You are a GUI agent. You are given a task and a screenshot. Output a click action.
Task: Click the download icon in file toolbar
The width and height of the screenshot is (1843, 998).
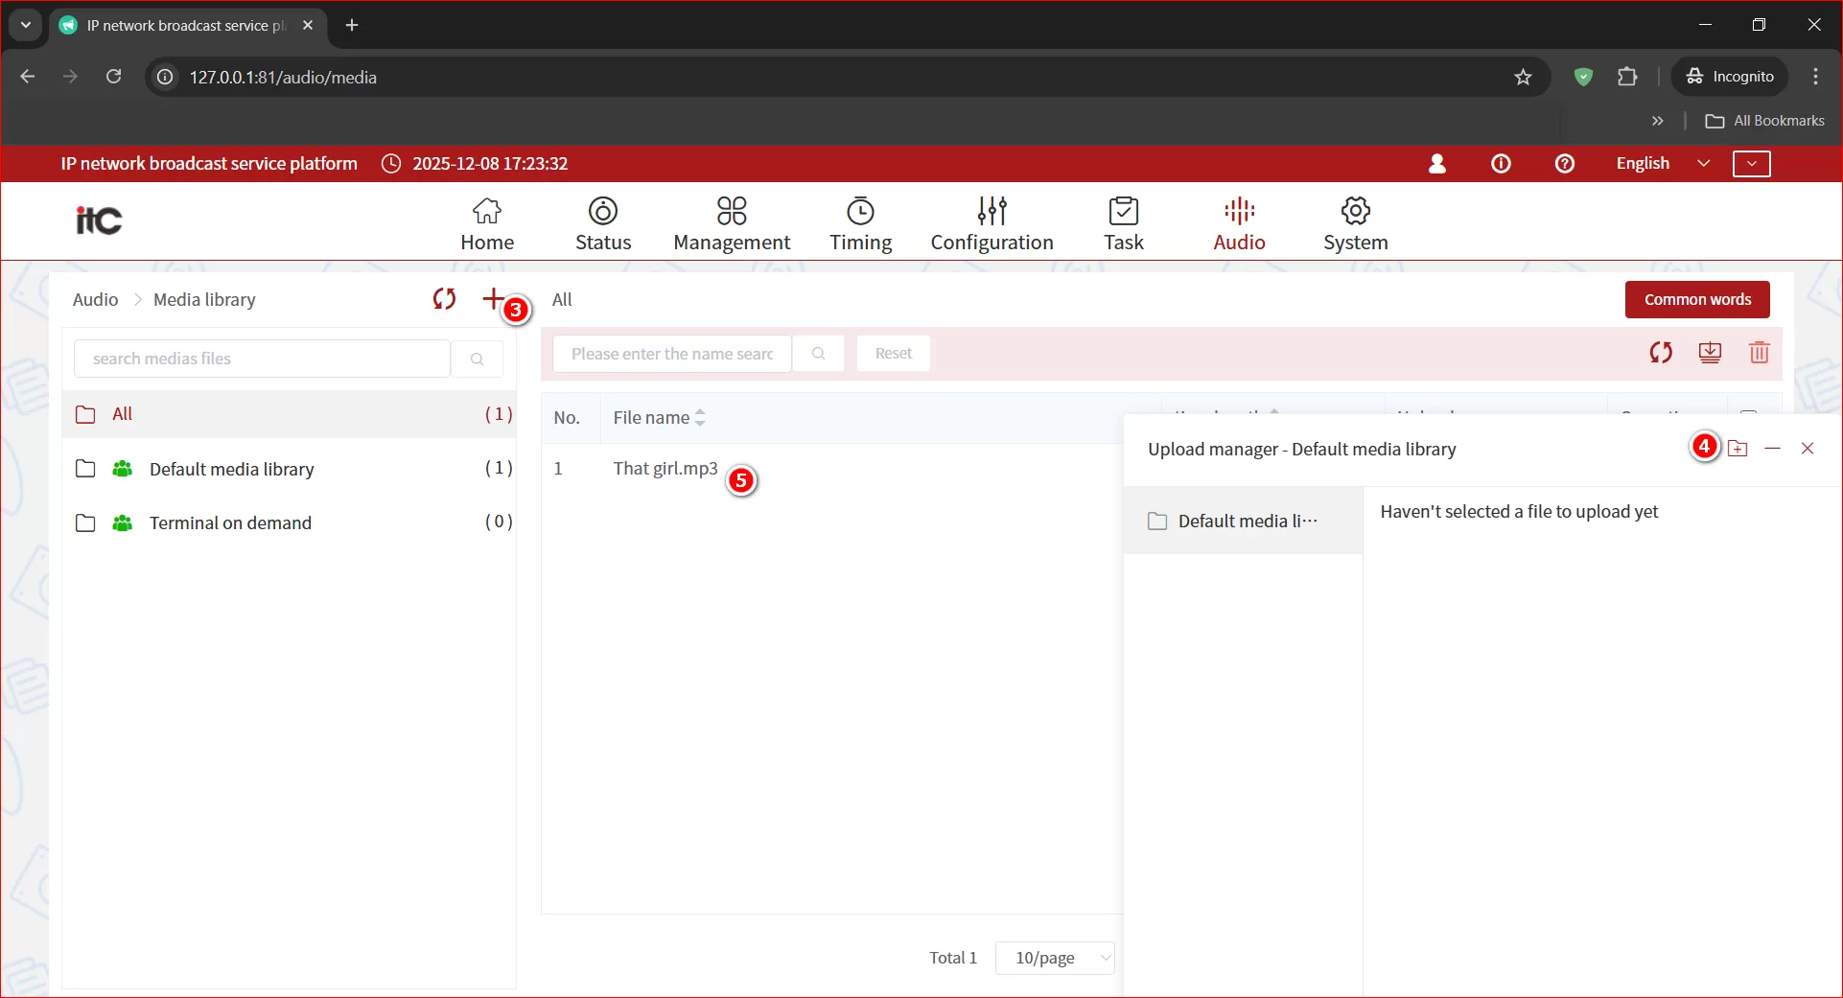(1710, 353)
